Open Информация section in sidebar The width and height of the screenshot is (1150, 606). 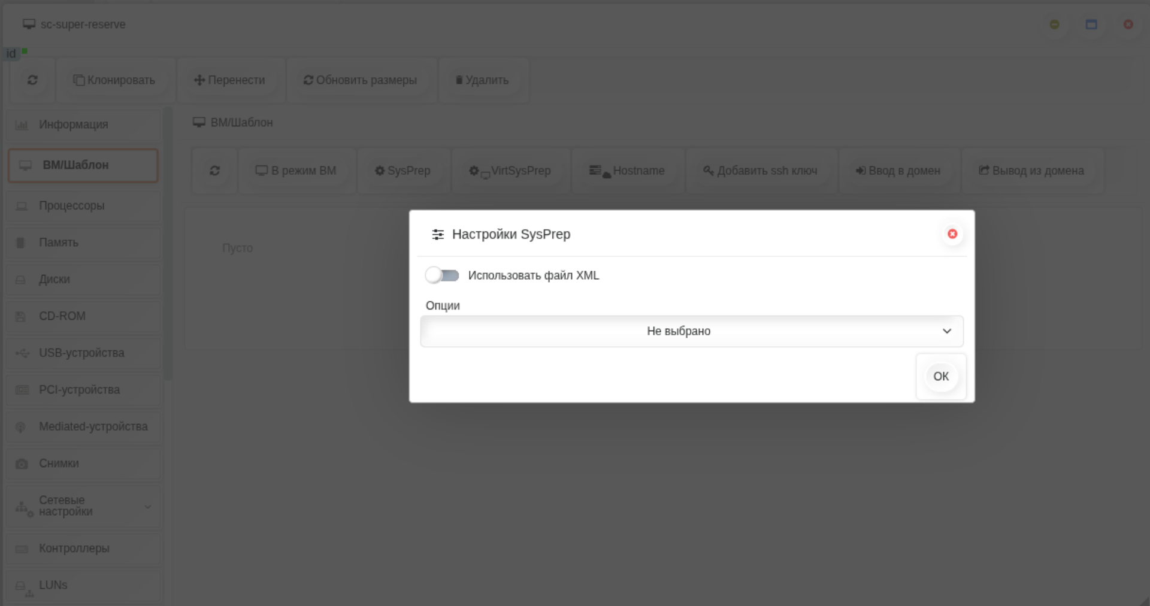click(x=83, y=125)
